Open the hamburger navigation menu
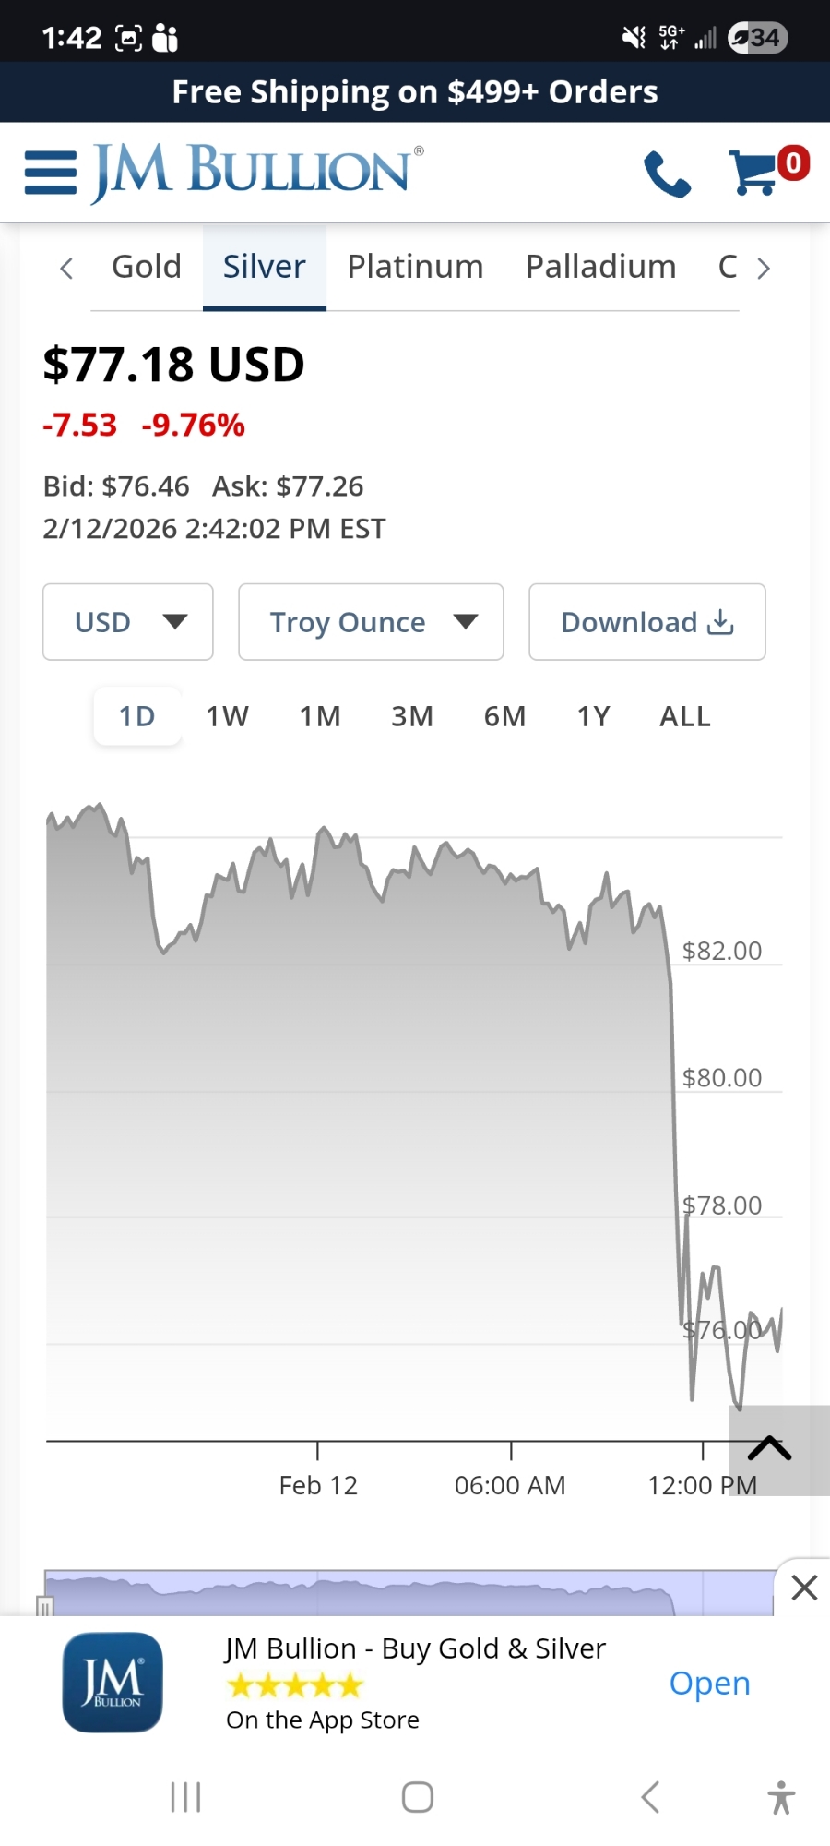This screenshot has width=830, height=1846. click(x=51, y=173)
